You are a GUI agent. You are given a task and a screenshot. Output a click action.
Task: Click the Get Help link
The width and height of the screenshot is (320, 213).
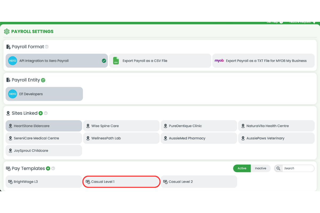click(272, 22)
